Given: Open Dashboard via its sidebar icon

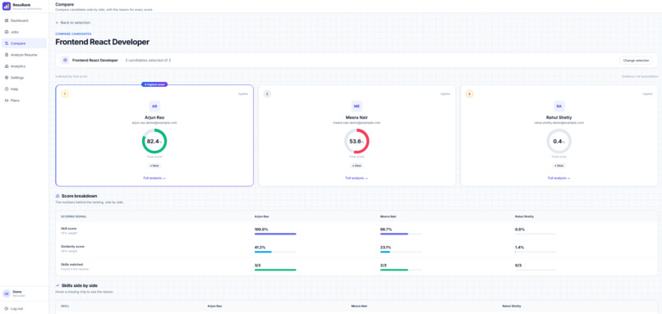Looking at the screenshot, I should (x=7, y=20).
